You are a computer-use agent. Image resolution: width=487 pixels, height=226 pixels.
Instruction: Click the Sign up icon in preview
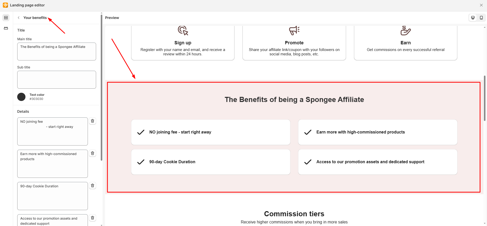tap(183, 30)
